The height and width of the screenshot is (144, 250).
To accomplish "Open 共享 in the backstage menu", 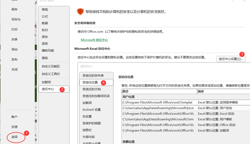I will (14, 40).
